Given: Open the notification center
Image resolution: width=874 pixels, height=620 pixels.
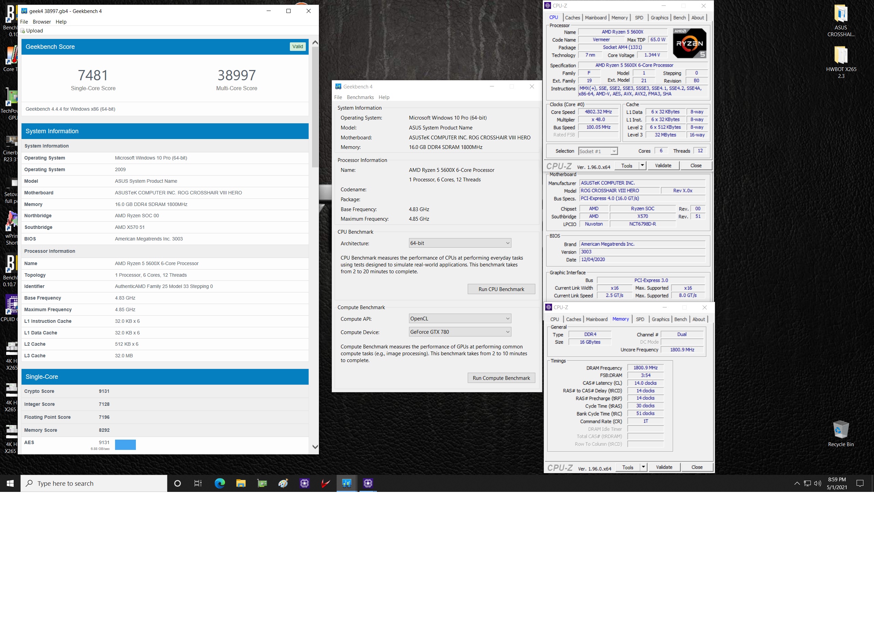Looking at the screenshot, I should [x=860, y=483].
